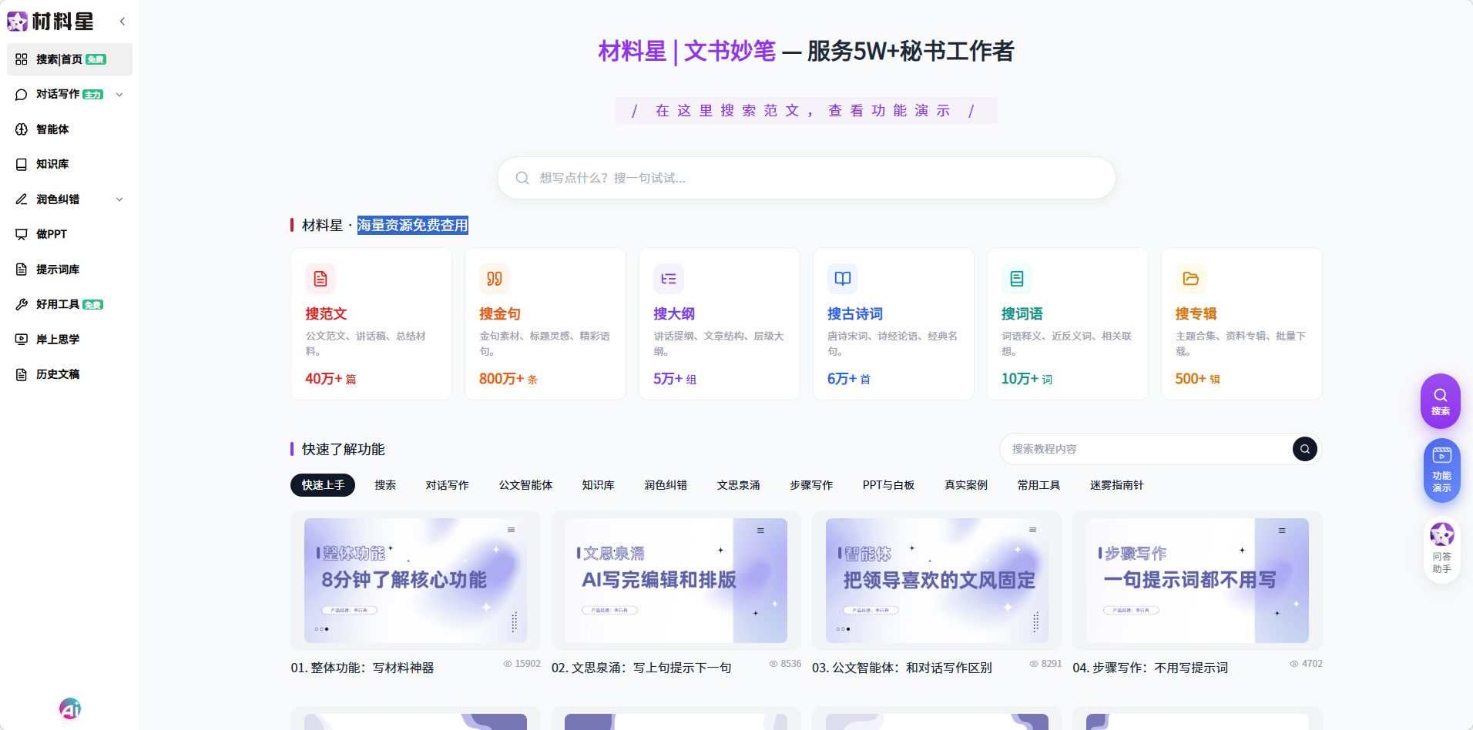Viewport: 1473px width, 730px height.
Task: Open video 把领导喜欢的文风固定
Action: pyautogui.click(x=937, y=581)
